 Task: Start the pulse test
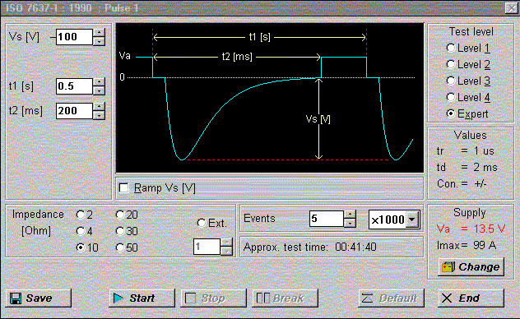[x=142, y=298]
